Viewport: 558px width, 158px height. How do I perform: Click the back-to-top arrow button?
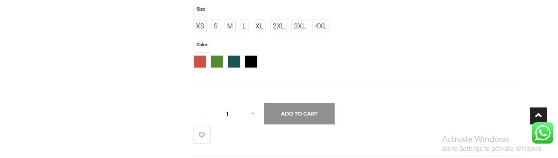(x=538, y=116)
